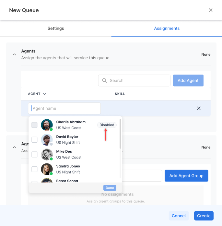Viewport: 222px width, 226px height.
Task: Close the New Queue dialog
Action: coord(210,10)
